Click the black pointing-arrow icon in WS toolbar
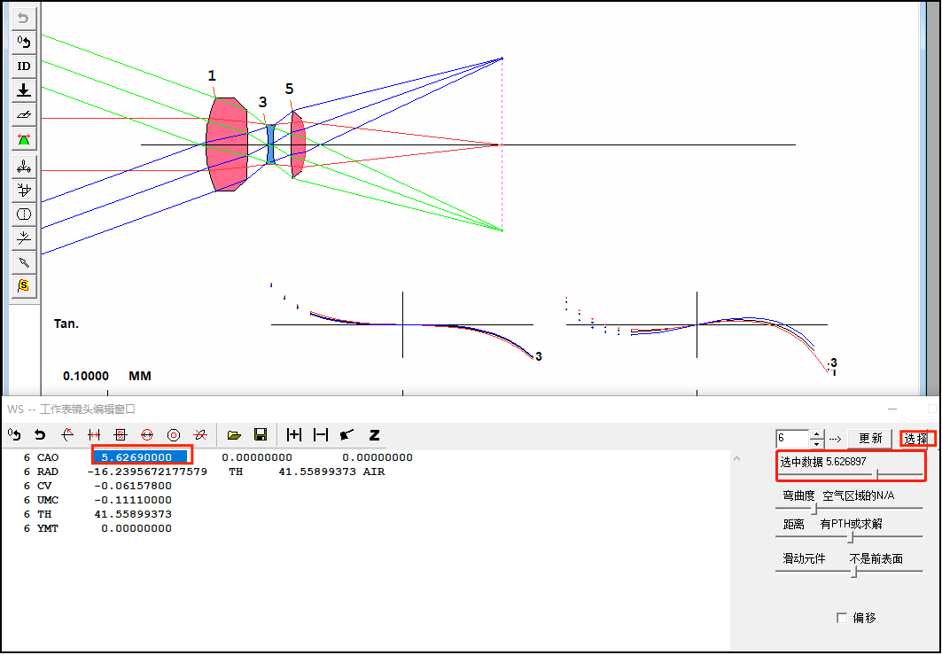This screenshot has width=942, height=655. (346, 434)
